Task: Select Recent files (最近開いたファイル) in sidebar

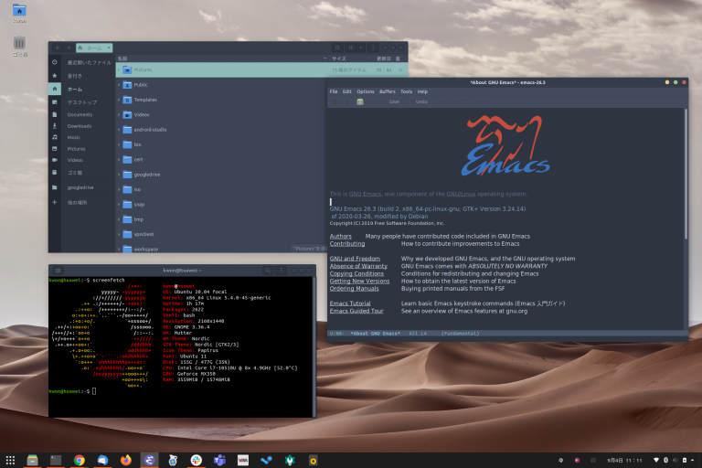Action: [x=81, y=63]
